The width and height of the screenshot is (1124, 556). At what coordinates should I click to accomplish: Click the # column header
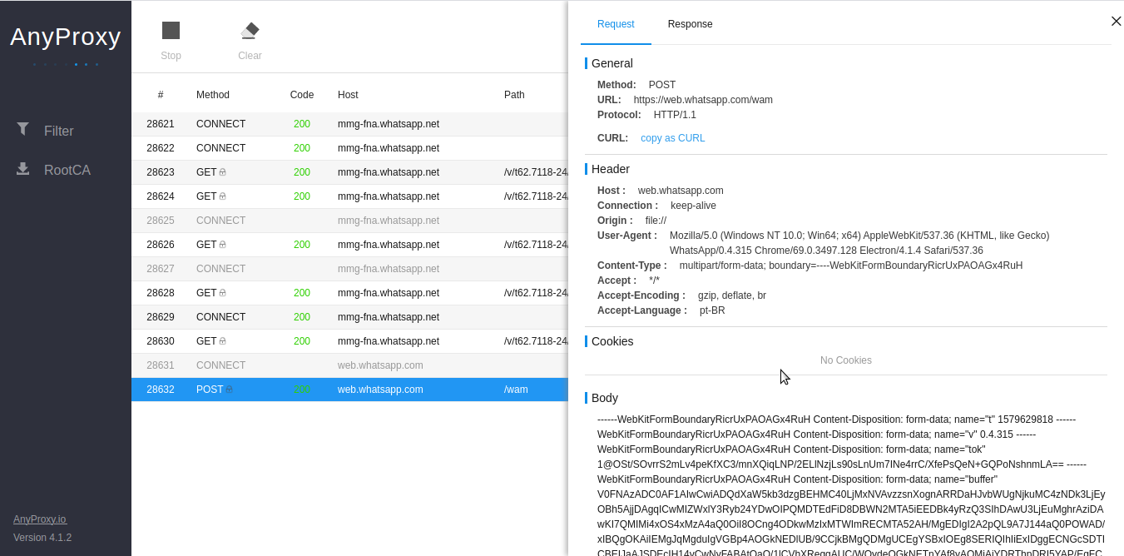[161, 95]
